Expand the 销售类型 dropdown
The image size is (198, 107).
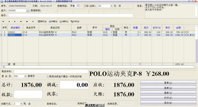tap(78, 6)
